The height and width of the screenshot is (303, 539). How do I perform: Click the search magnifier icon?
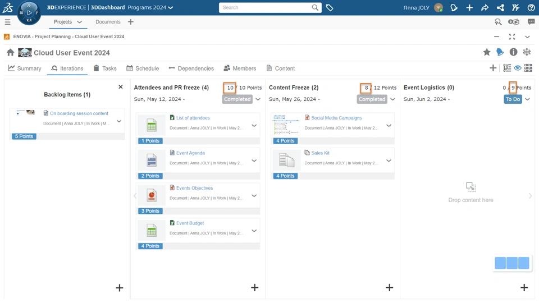point(315,7)
